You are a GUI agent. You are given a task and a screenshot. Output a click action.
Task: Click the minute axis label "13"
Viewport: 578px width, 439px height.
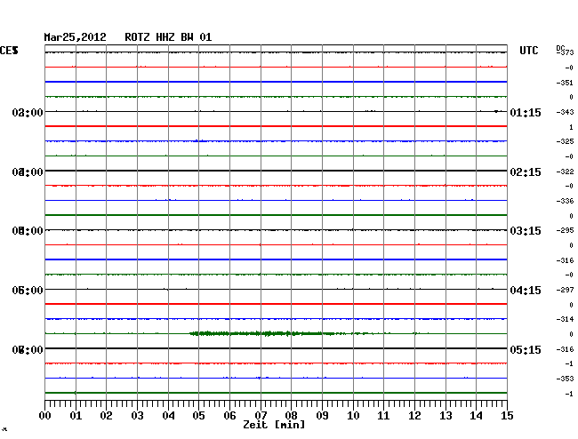[x=446, y=416]
